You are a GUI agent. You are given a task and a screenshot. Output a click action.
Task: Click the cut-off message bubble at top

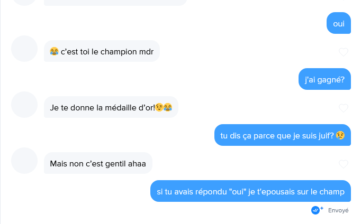click(x=115, y=3)
